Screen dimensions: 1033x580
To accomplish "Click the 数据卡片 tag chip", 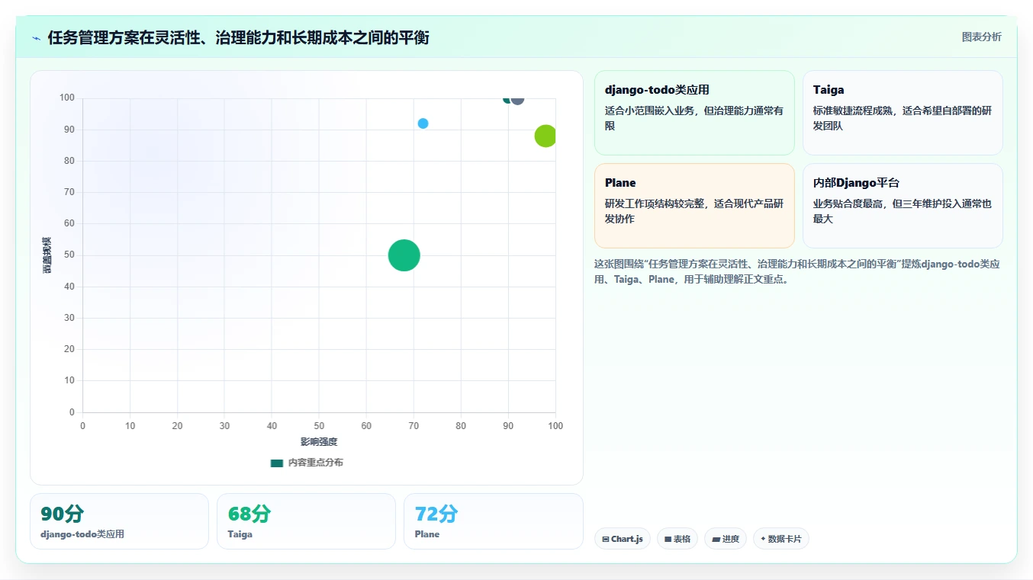I will click(781, 539).
